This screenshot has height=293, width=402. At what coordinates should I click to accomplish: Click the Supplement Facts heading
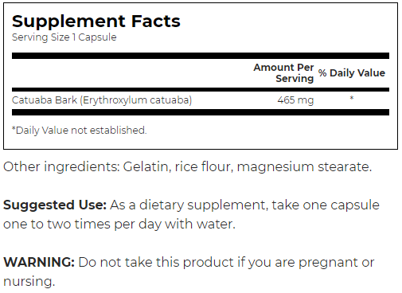[96, 21]
